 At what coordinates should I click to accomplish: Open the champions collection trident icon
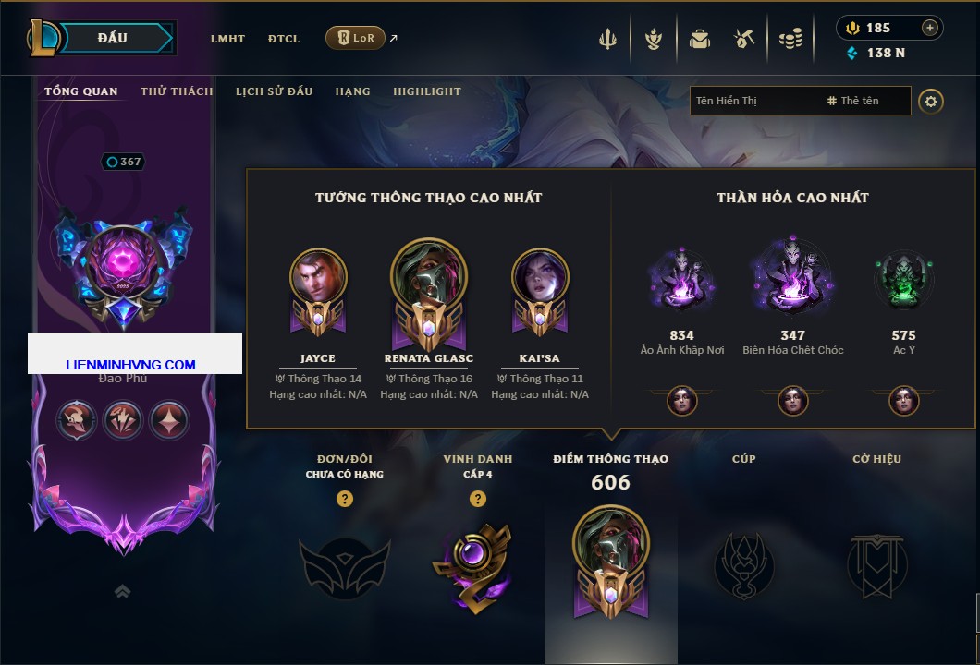coord(607,40)
